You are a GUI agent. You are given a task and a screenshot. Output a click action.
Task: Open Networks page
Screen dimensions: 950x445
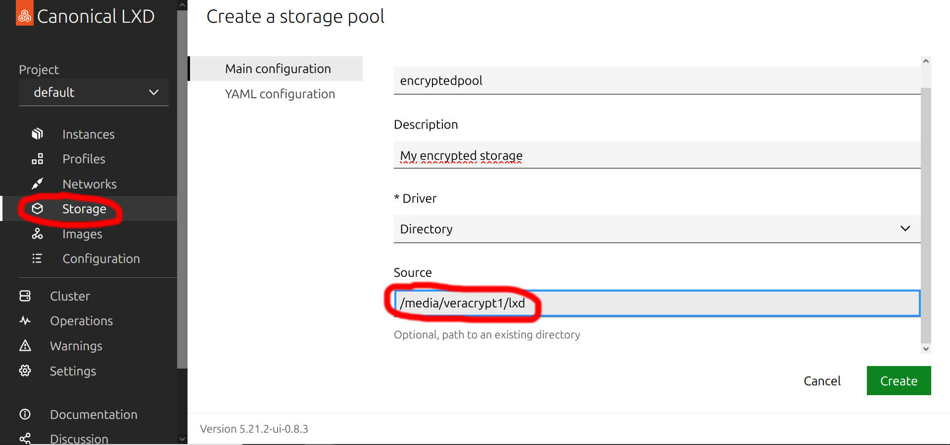pyautogui.click(x=89, y=184)
